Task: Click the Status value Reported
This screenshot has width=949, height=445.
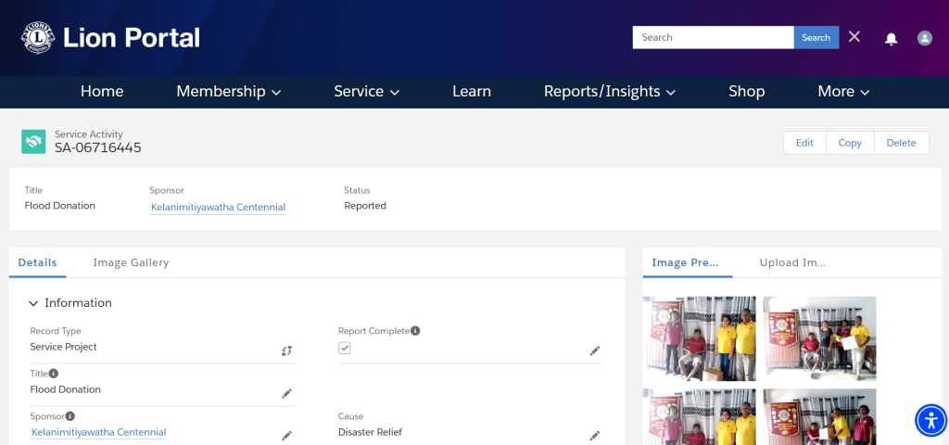Action: click(365, 206)
